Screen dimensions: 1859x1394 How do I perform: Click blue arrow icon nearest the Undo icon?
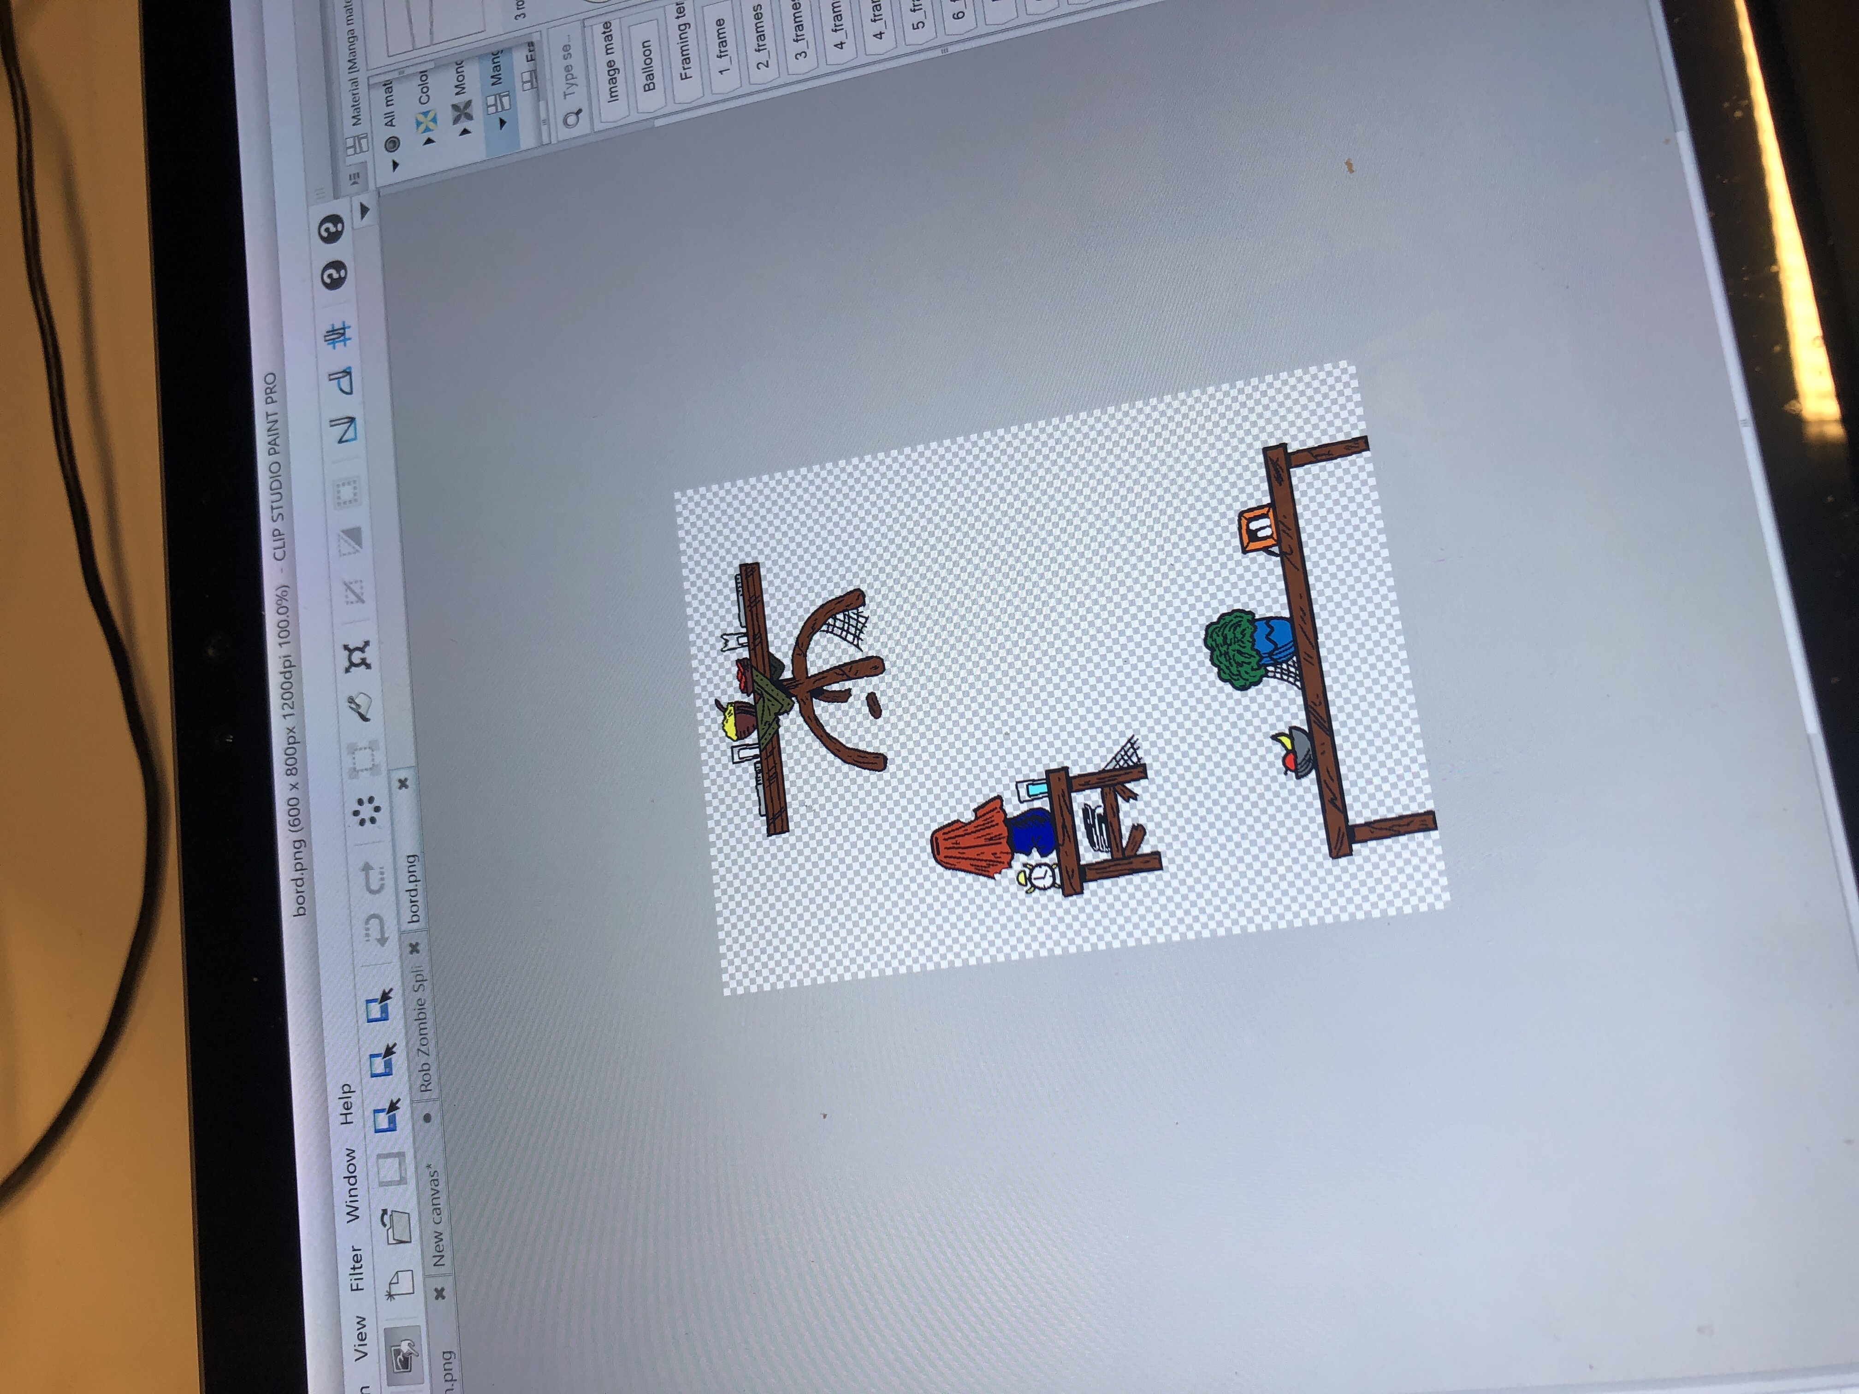click(x=380, y=1006)
